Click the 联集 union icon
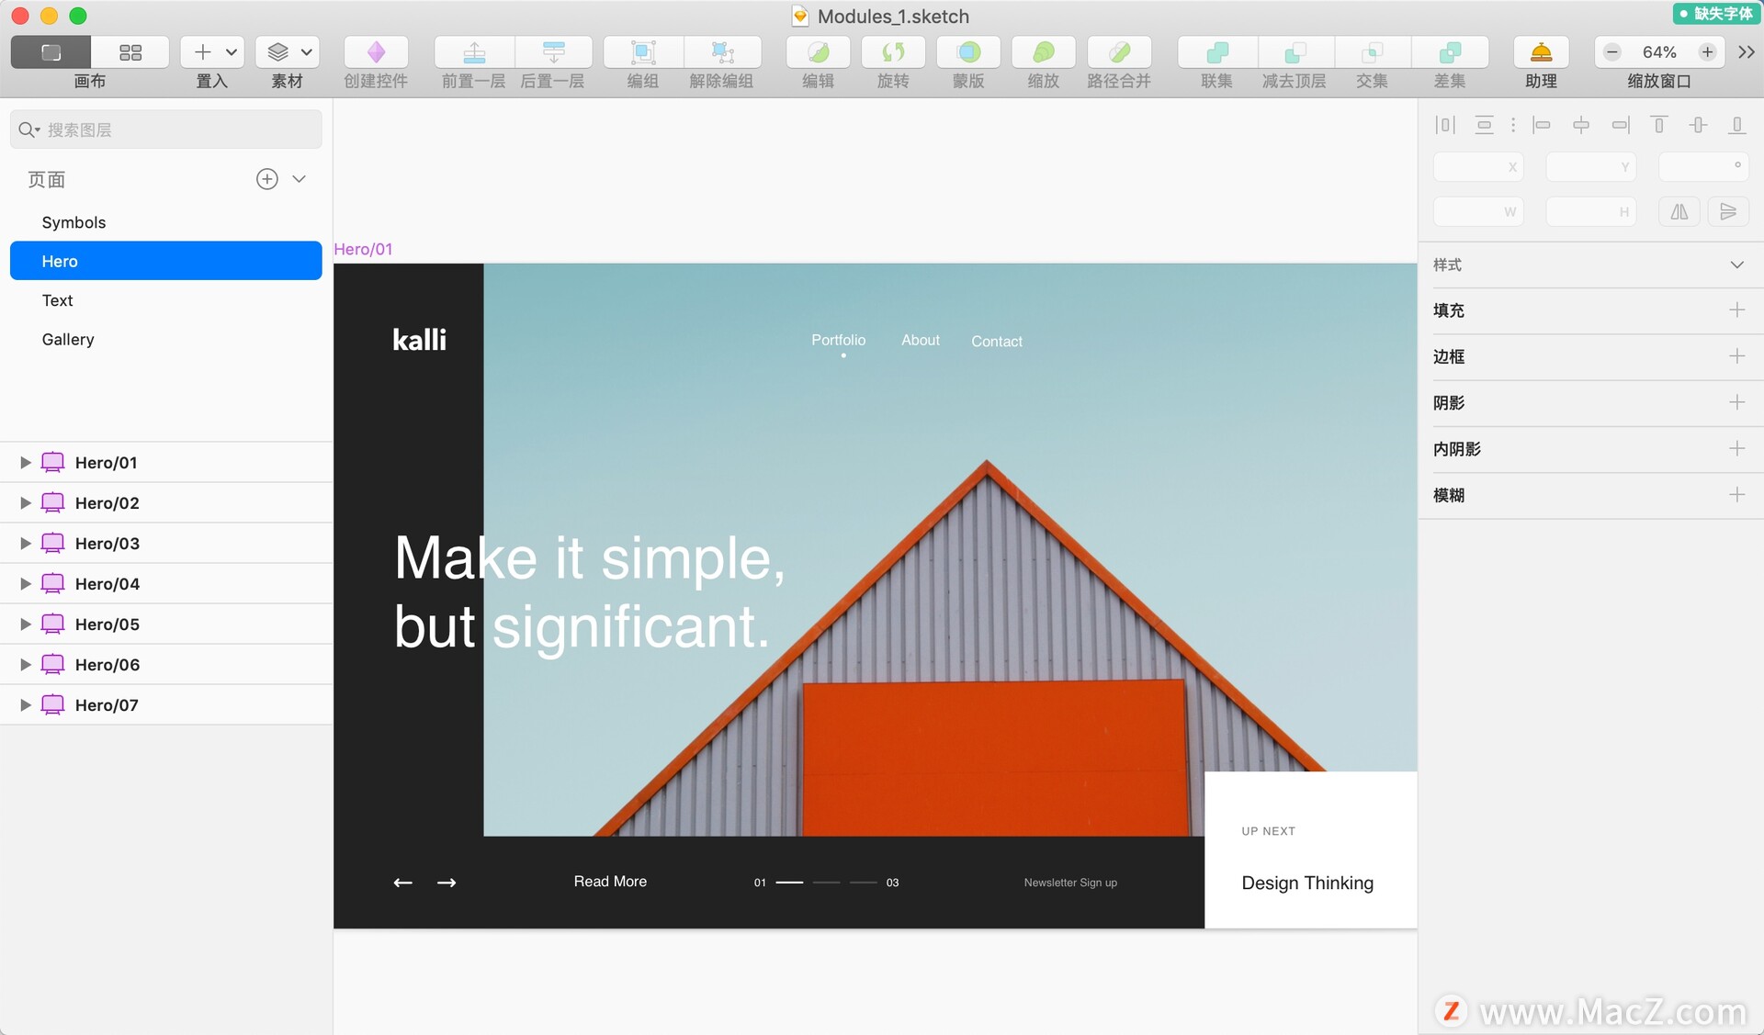1764x1035 pixels. click(1217, 52)
